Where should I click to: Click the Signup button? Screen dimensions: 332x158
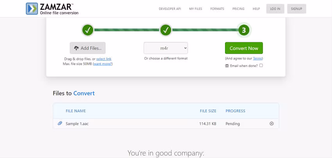coord(296,9)
